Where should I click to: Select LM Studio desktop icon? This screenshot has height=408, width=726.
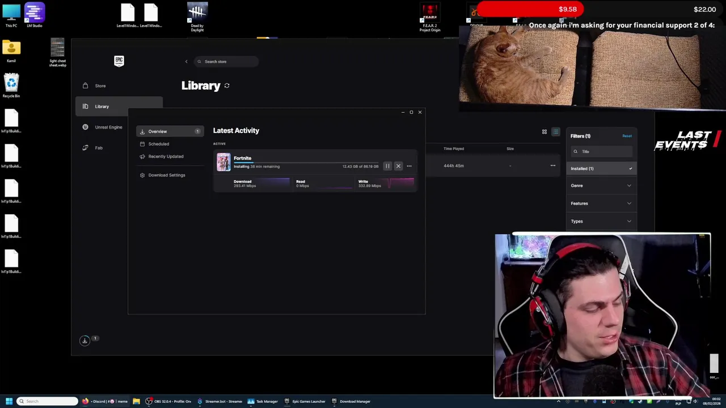click(35, 15)
